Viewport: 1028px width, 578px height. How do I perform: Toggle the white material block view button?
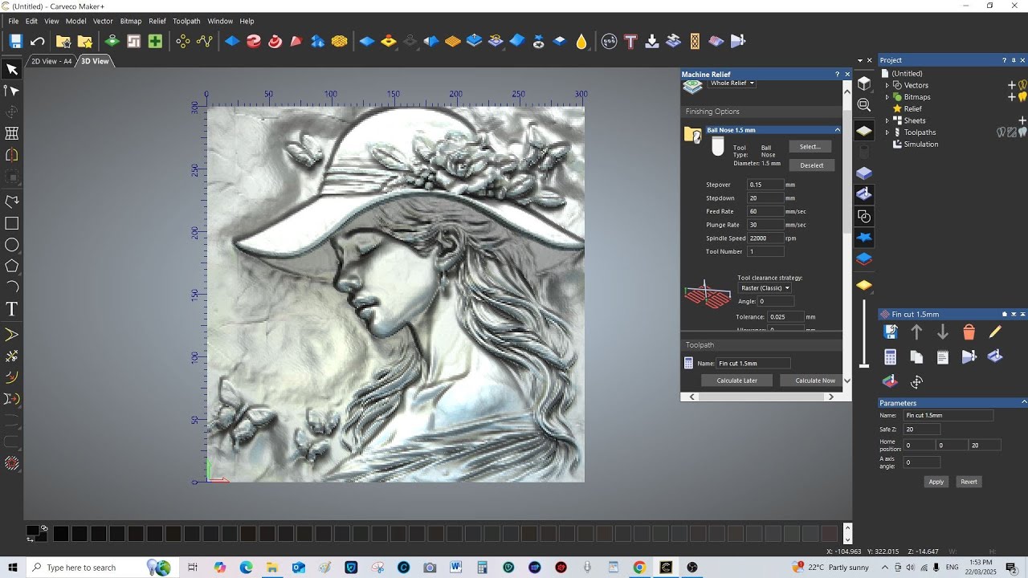pyautogui.click(x=864, y=130)
